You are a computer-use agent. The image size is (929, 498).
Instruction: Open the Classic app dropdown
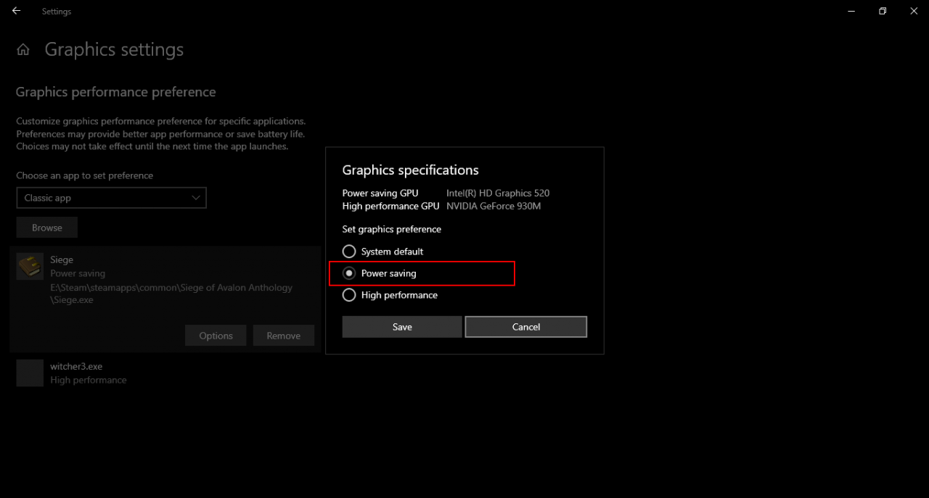point(111,198)
